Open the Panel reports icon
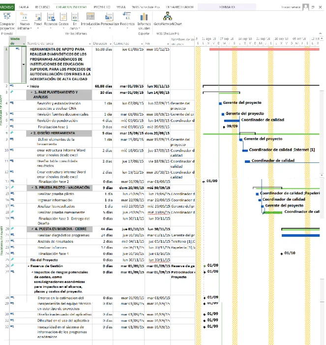The image size is (326, 345). pyautogui.click(x=38, y=17)
